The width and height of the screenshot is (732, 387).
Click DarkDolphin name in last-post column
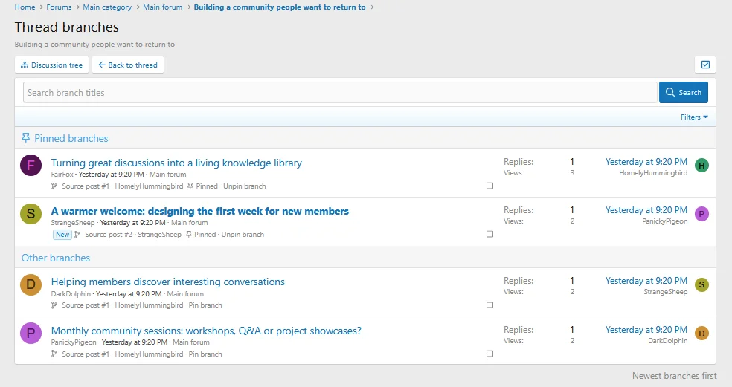667,341
